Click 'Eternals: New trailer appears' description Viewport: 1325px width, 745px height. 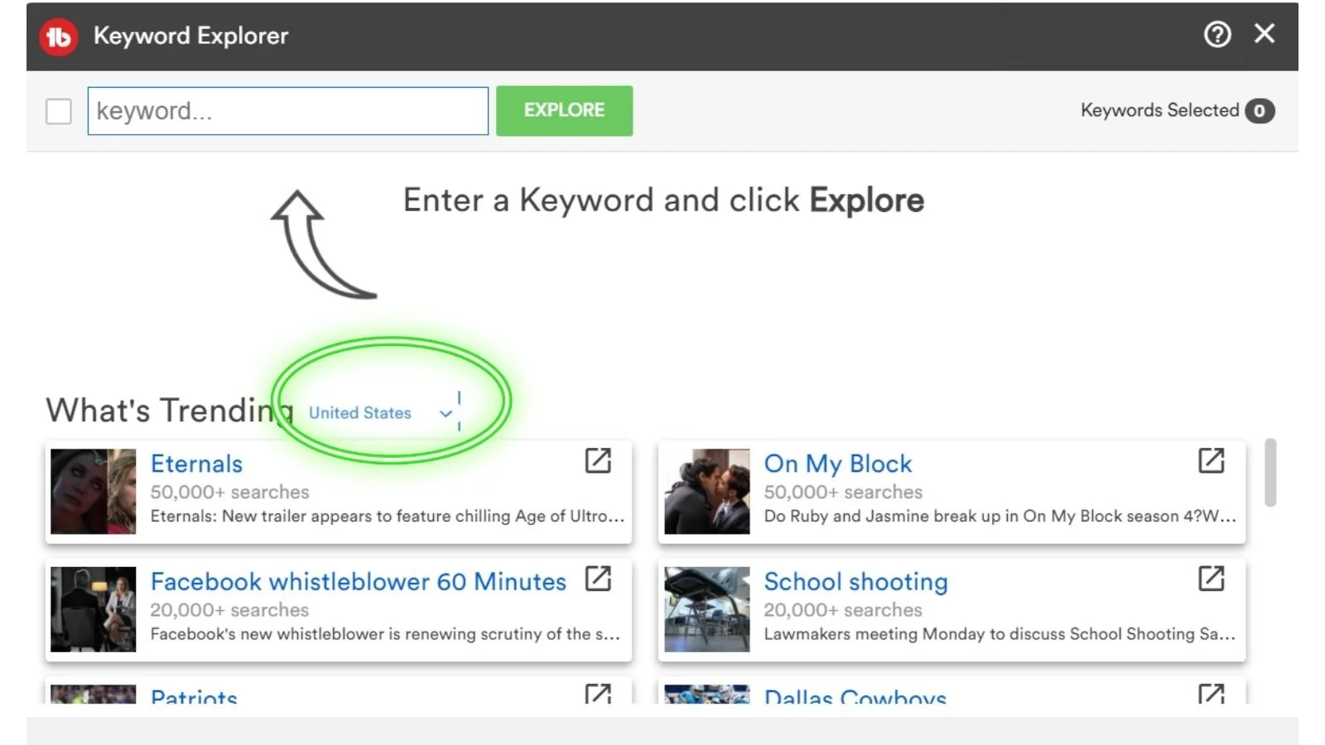coord(387,517)
